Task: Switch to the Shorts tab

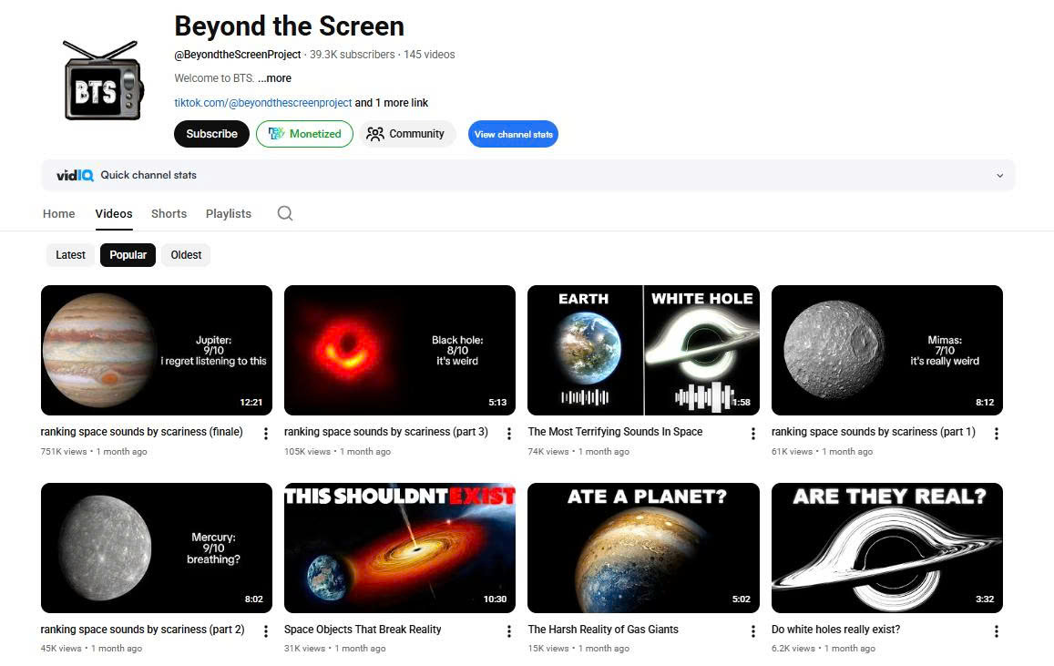Action: point(169,213)
